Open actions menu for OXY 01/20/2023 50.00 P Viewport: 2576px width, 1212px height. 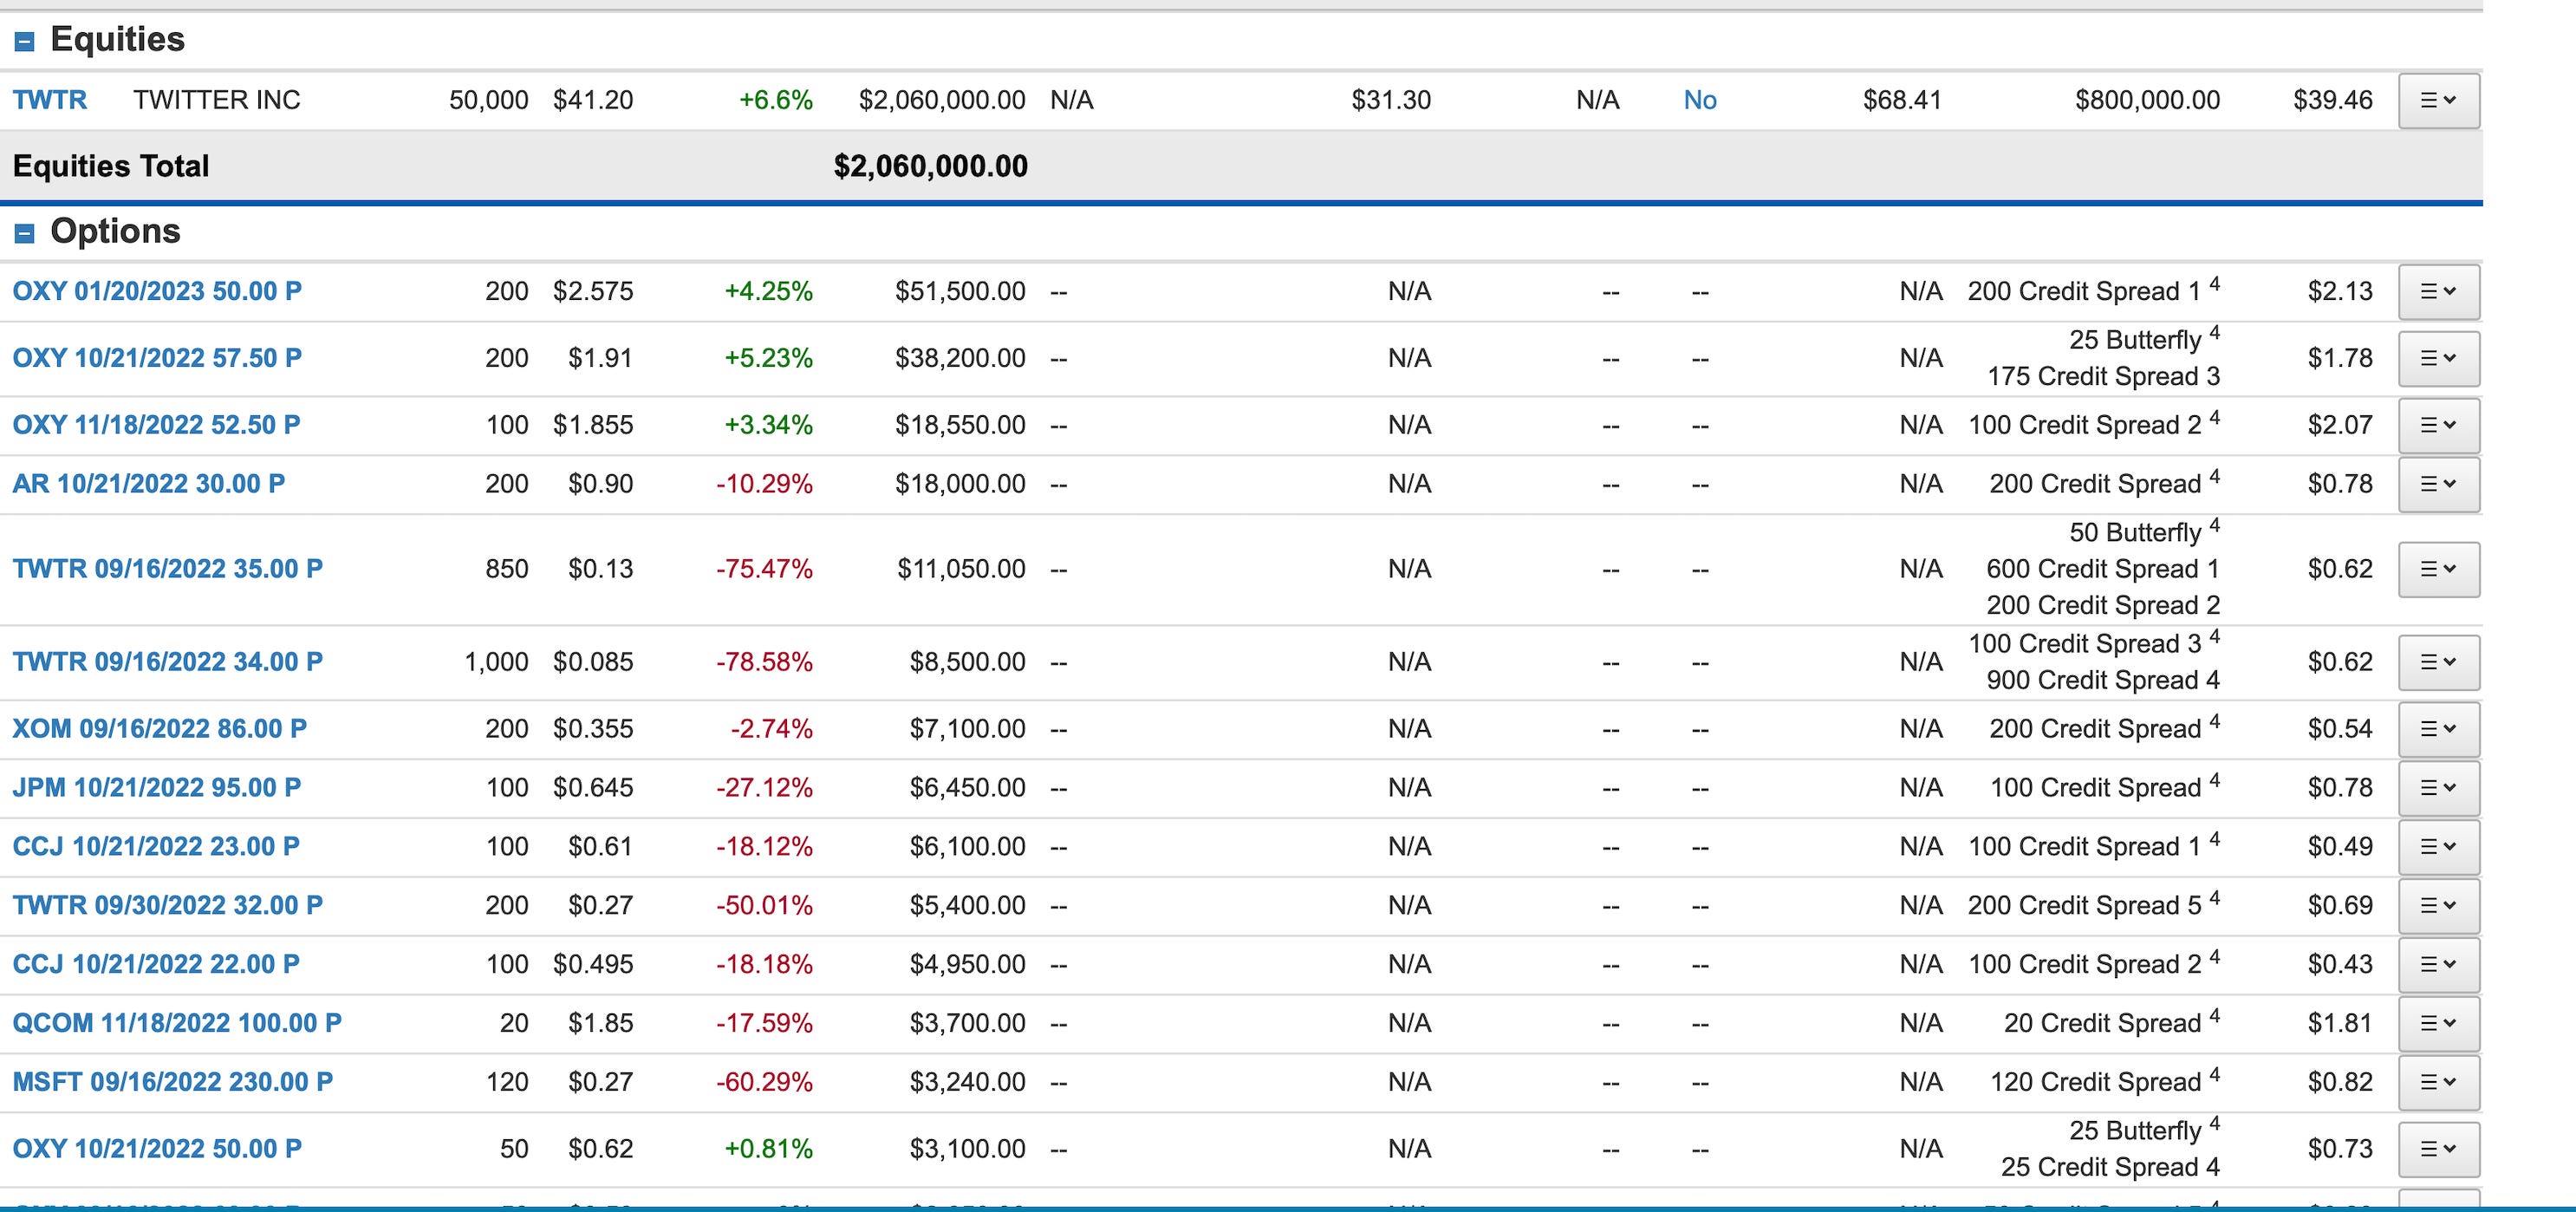(x=2438, y=291)
